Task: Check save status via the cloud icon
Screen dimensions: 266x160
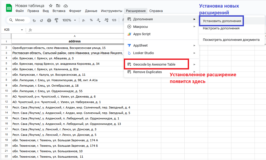Action: click(65, 5)
